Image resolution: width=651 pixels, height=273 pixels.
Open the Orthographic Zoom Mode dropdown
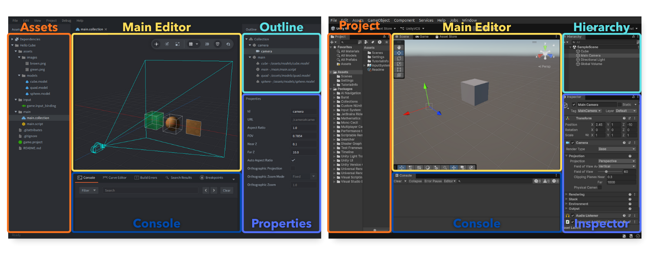(x=304, y=177)
